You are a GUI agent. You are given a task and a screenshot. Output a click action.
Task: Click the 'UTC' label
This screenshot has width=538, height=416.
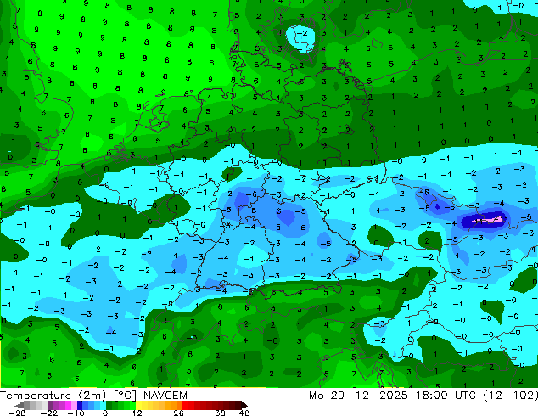[465, 396]
